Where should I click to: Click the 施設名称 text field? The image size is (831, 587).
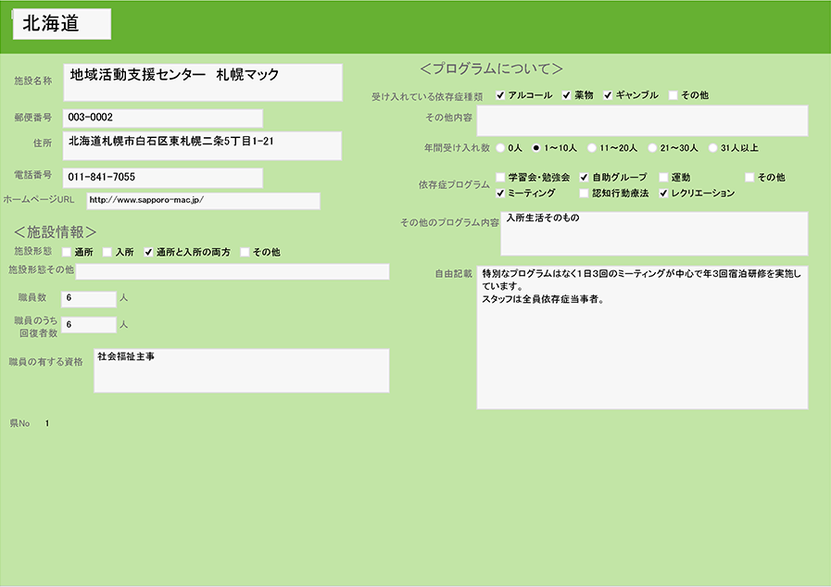[x=203, y=82]
